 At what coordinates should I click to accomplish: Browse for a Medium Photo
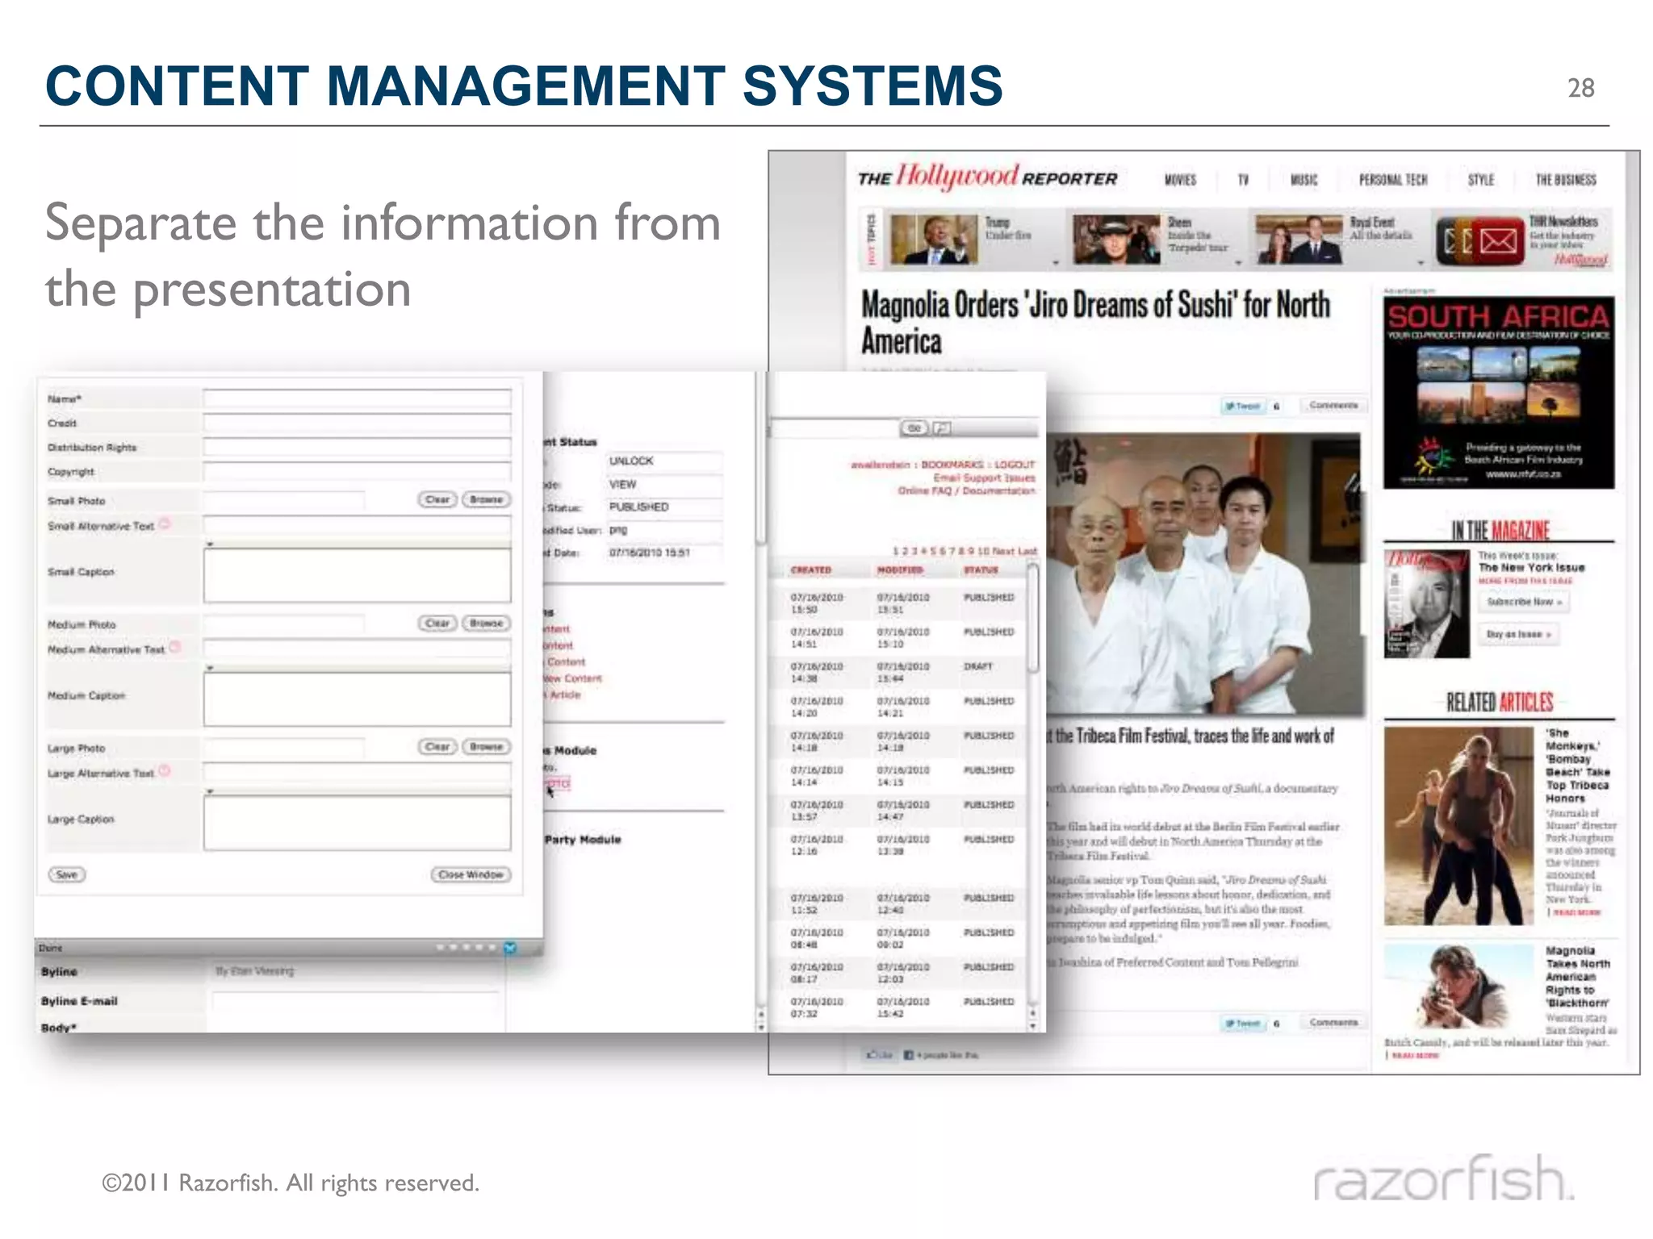pos(487,623)
